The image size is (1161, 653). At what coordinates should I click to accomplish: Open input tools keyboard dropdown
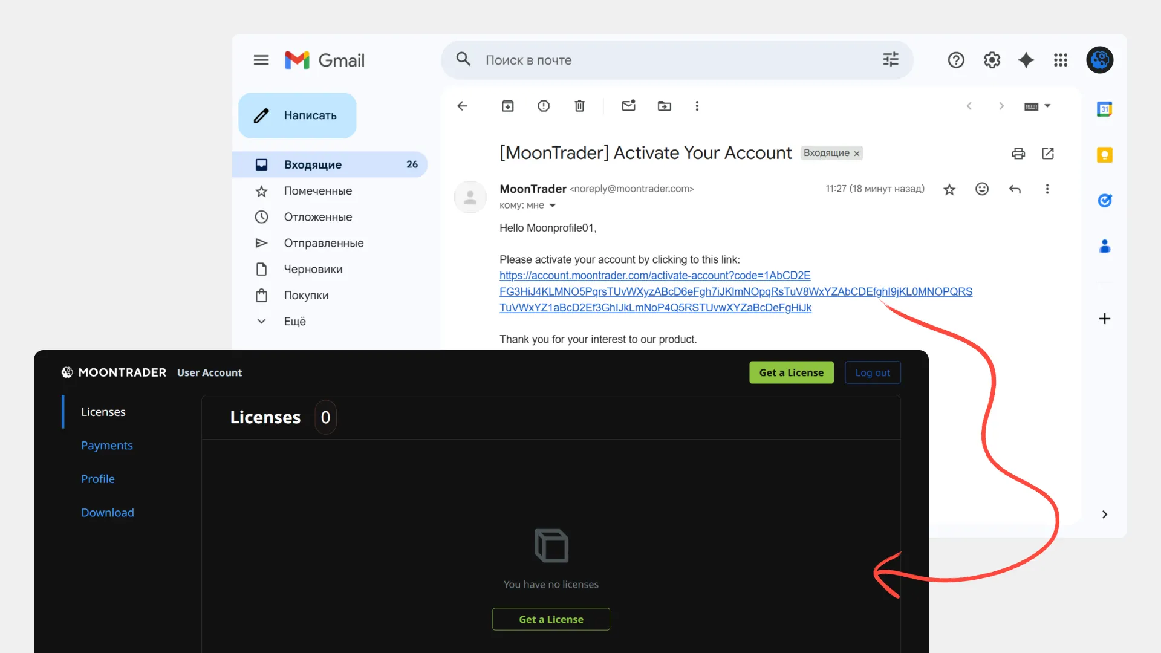click(x=1047, y=106)
